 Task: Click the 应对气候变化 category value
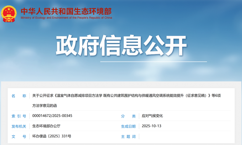point(152,116)
